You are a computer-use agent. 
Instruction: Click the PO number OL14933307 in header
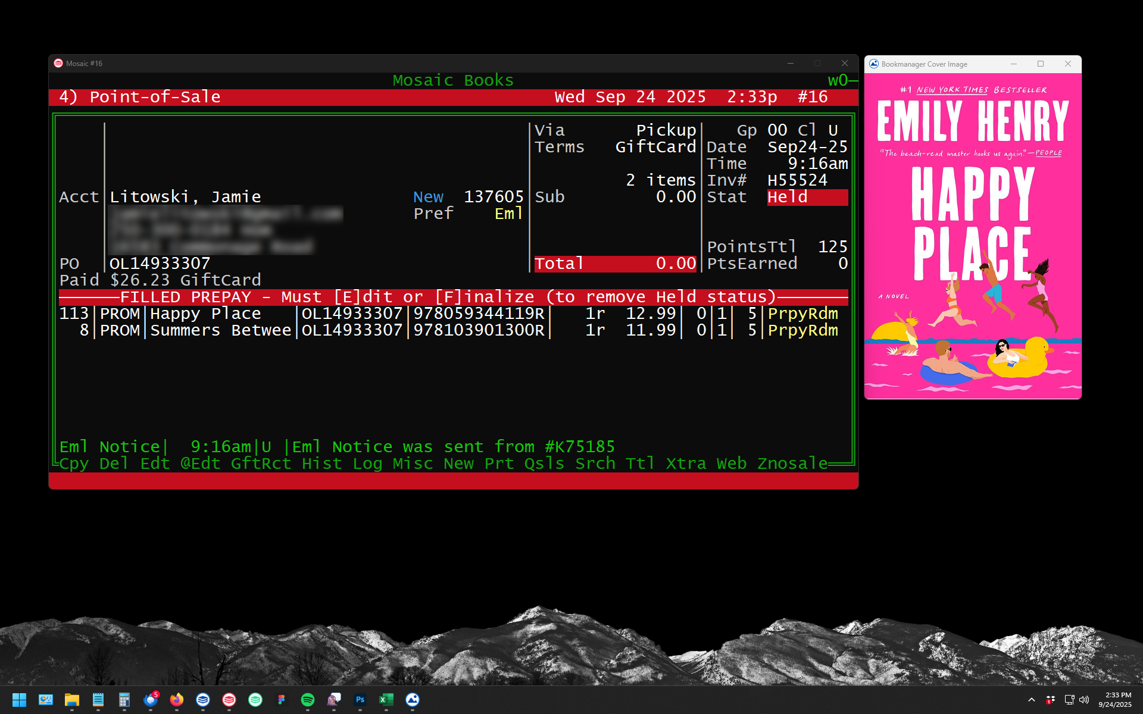(x=160, y=264)
